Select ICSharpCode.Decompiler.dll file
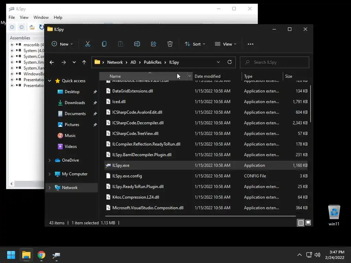The height and width of the screenshot is (263, 351). tap(138, 123)
